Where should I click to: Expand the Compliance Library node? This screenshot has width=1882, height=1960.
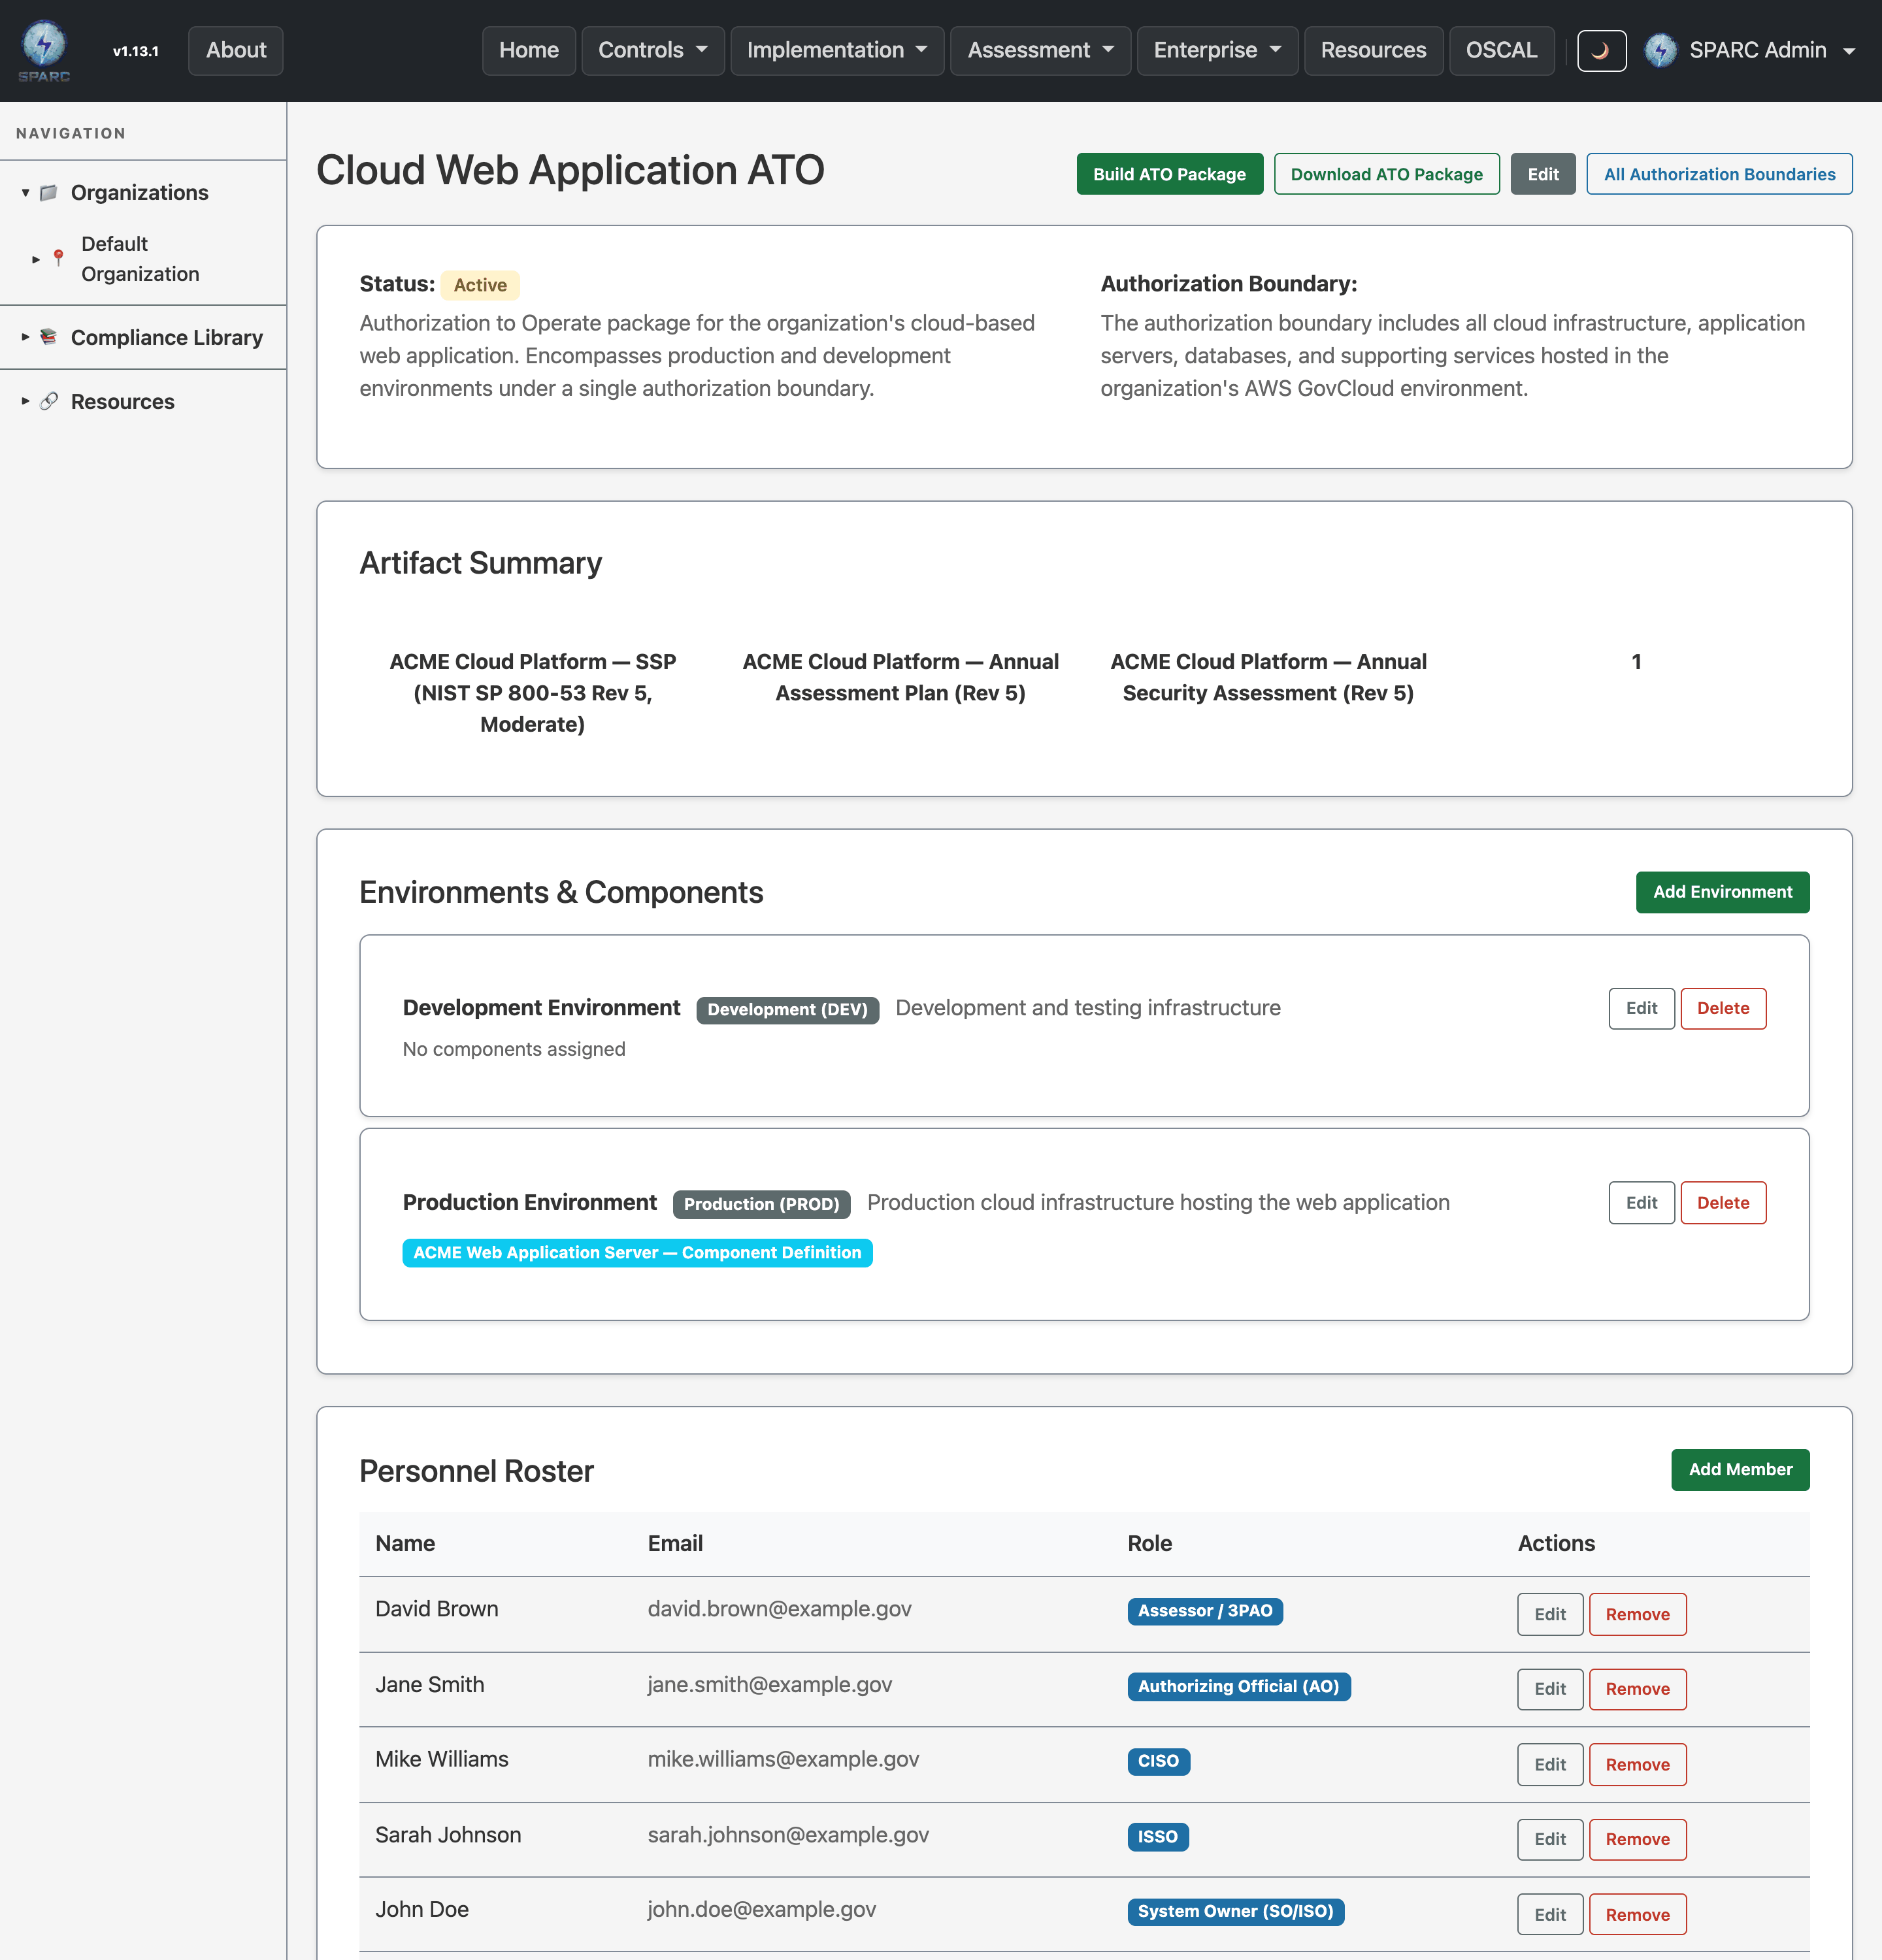pyautogui.click(x=25, y=337)
